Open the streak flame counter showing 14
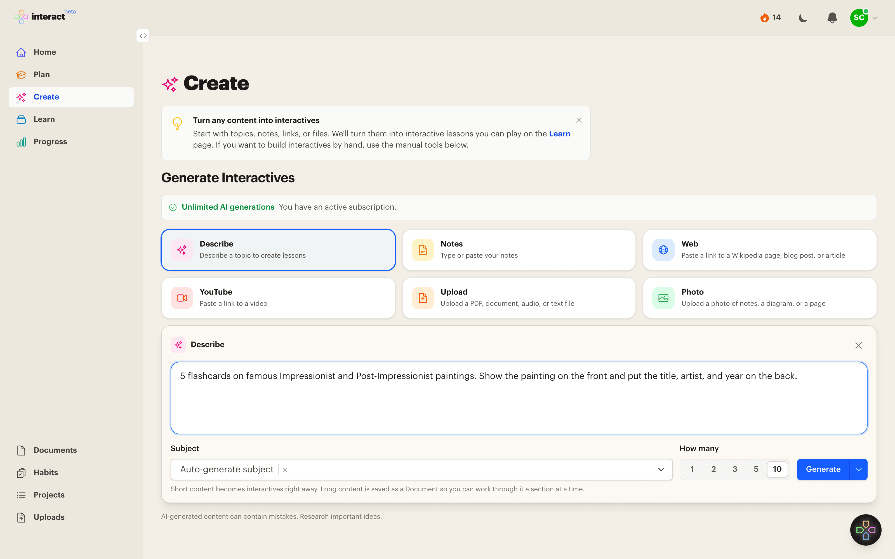 coord(770,18)
